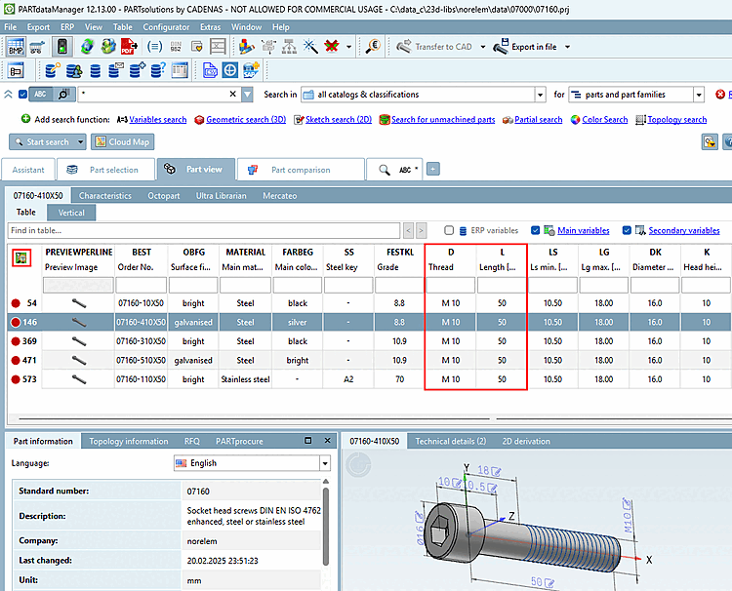Image resolution: width=732 pixels, height=591 pixels.
Task: Click the red-outlined table settings icon
Action: tap(21, 257)
